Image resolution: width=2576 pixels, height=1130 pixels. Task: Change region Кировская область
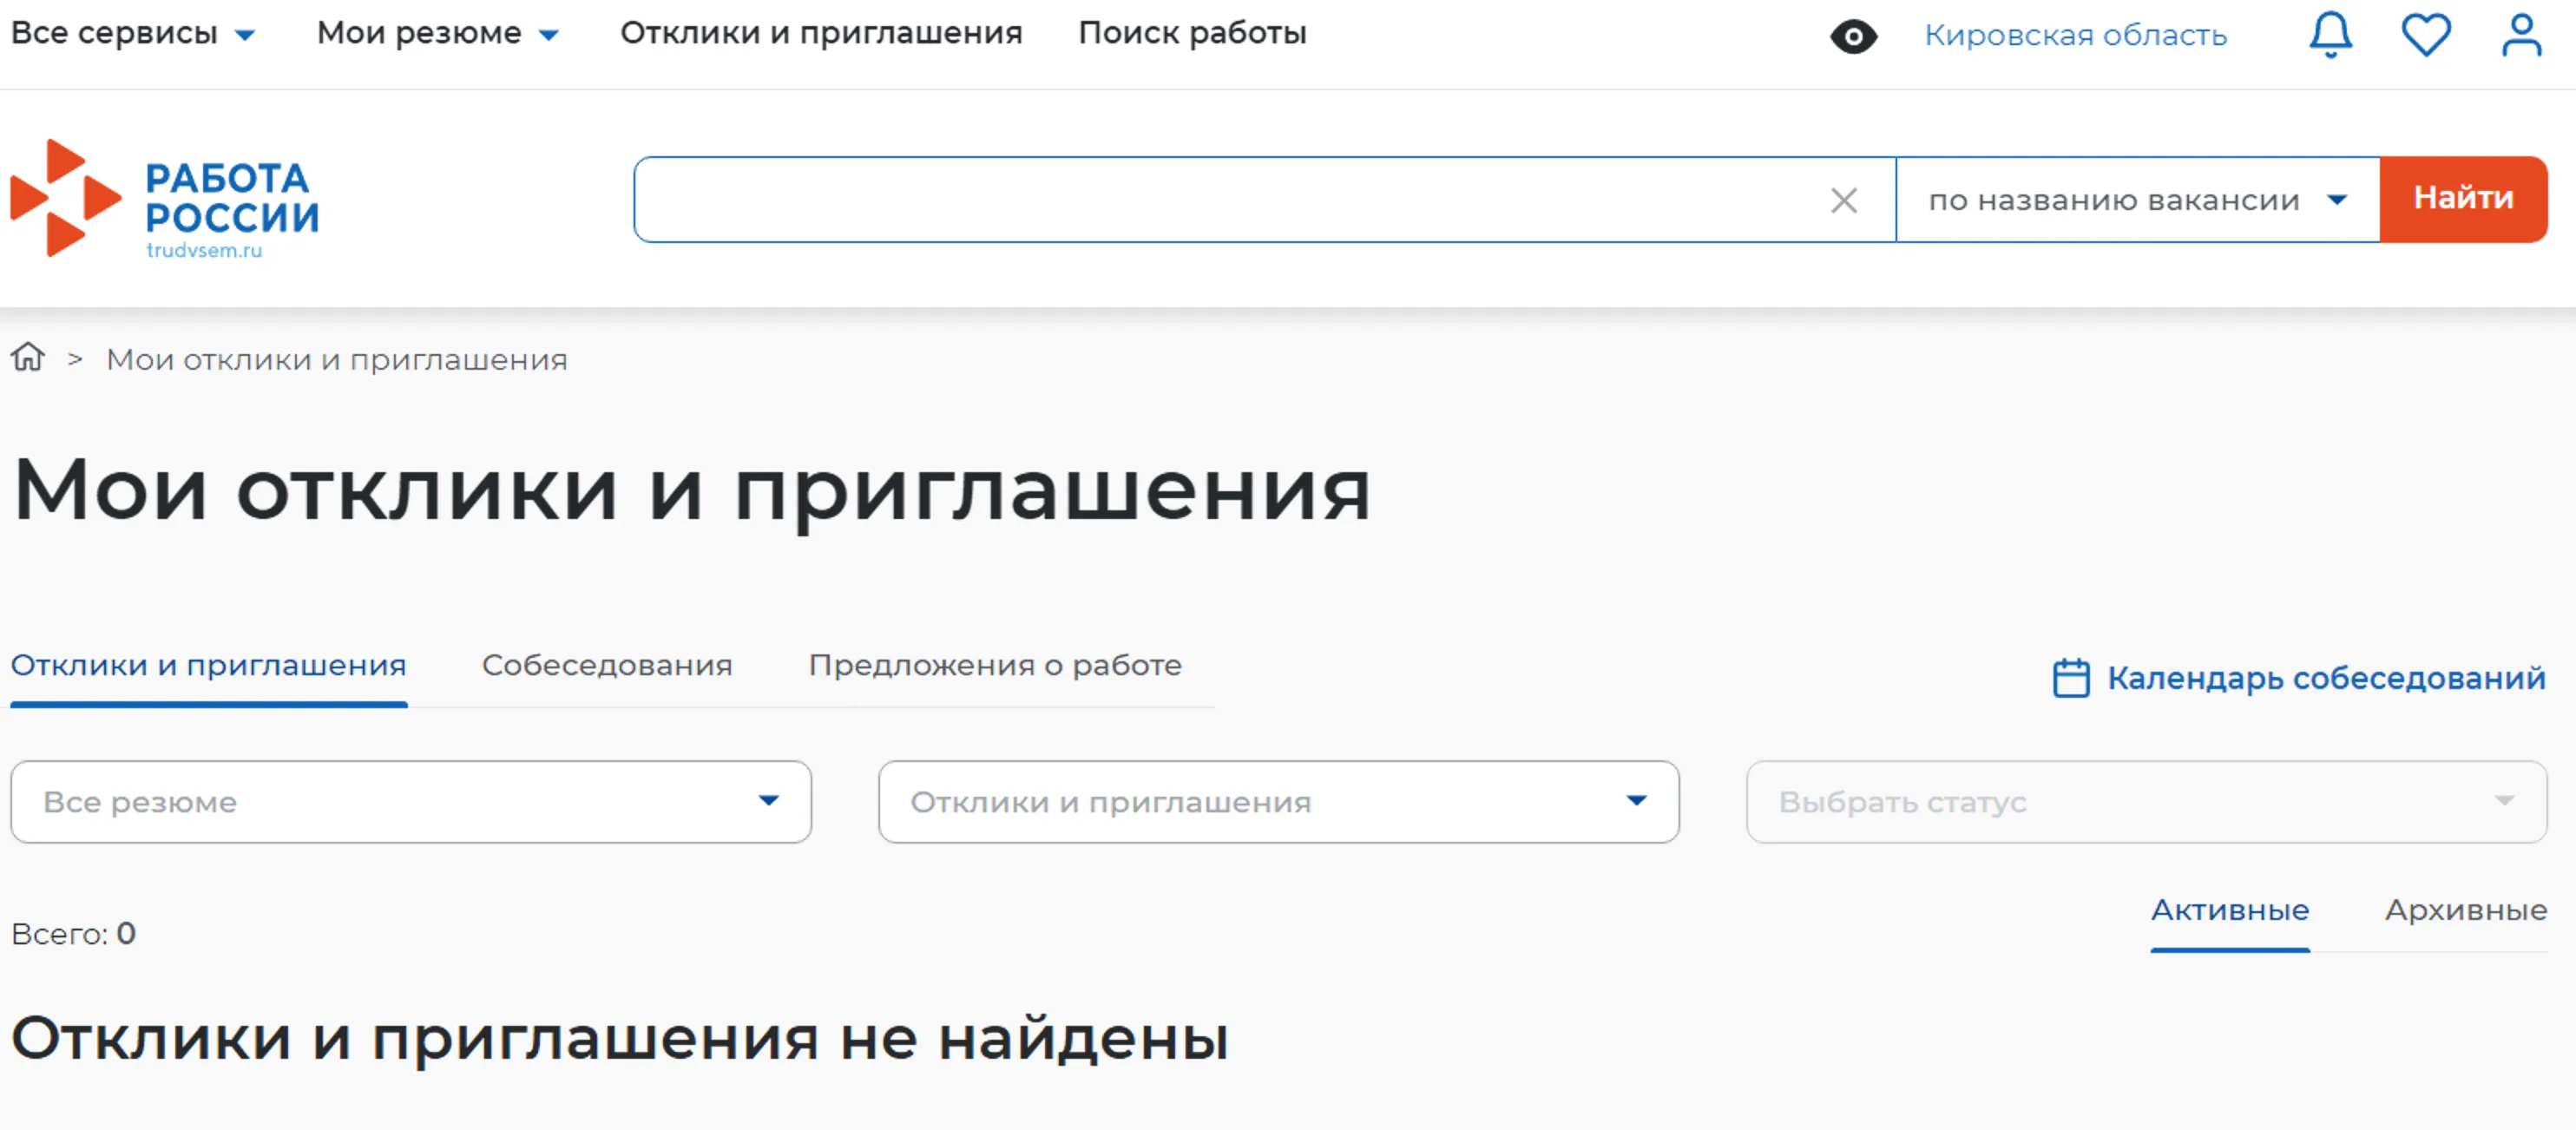[x=2075, y=35]
